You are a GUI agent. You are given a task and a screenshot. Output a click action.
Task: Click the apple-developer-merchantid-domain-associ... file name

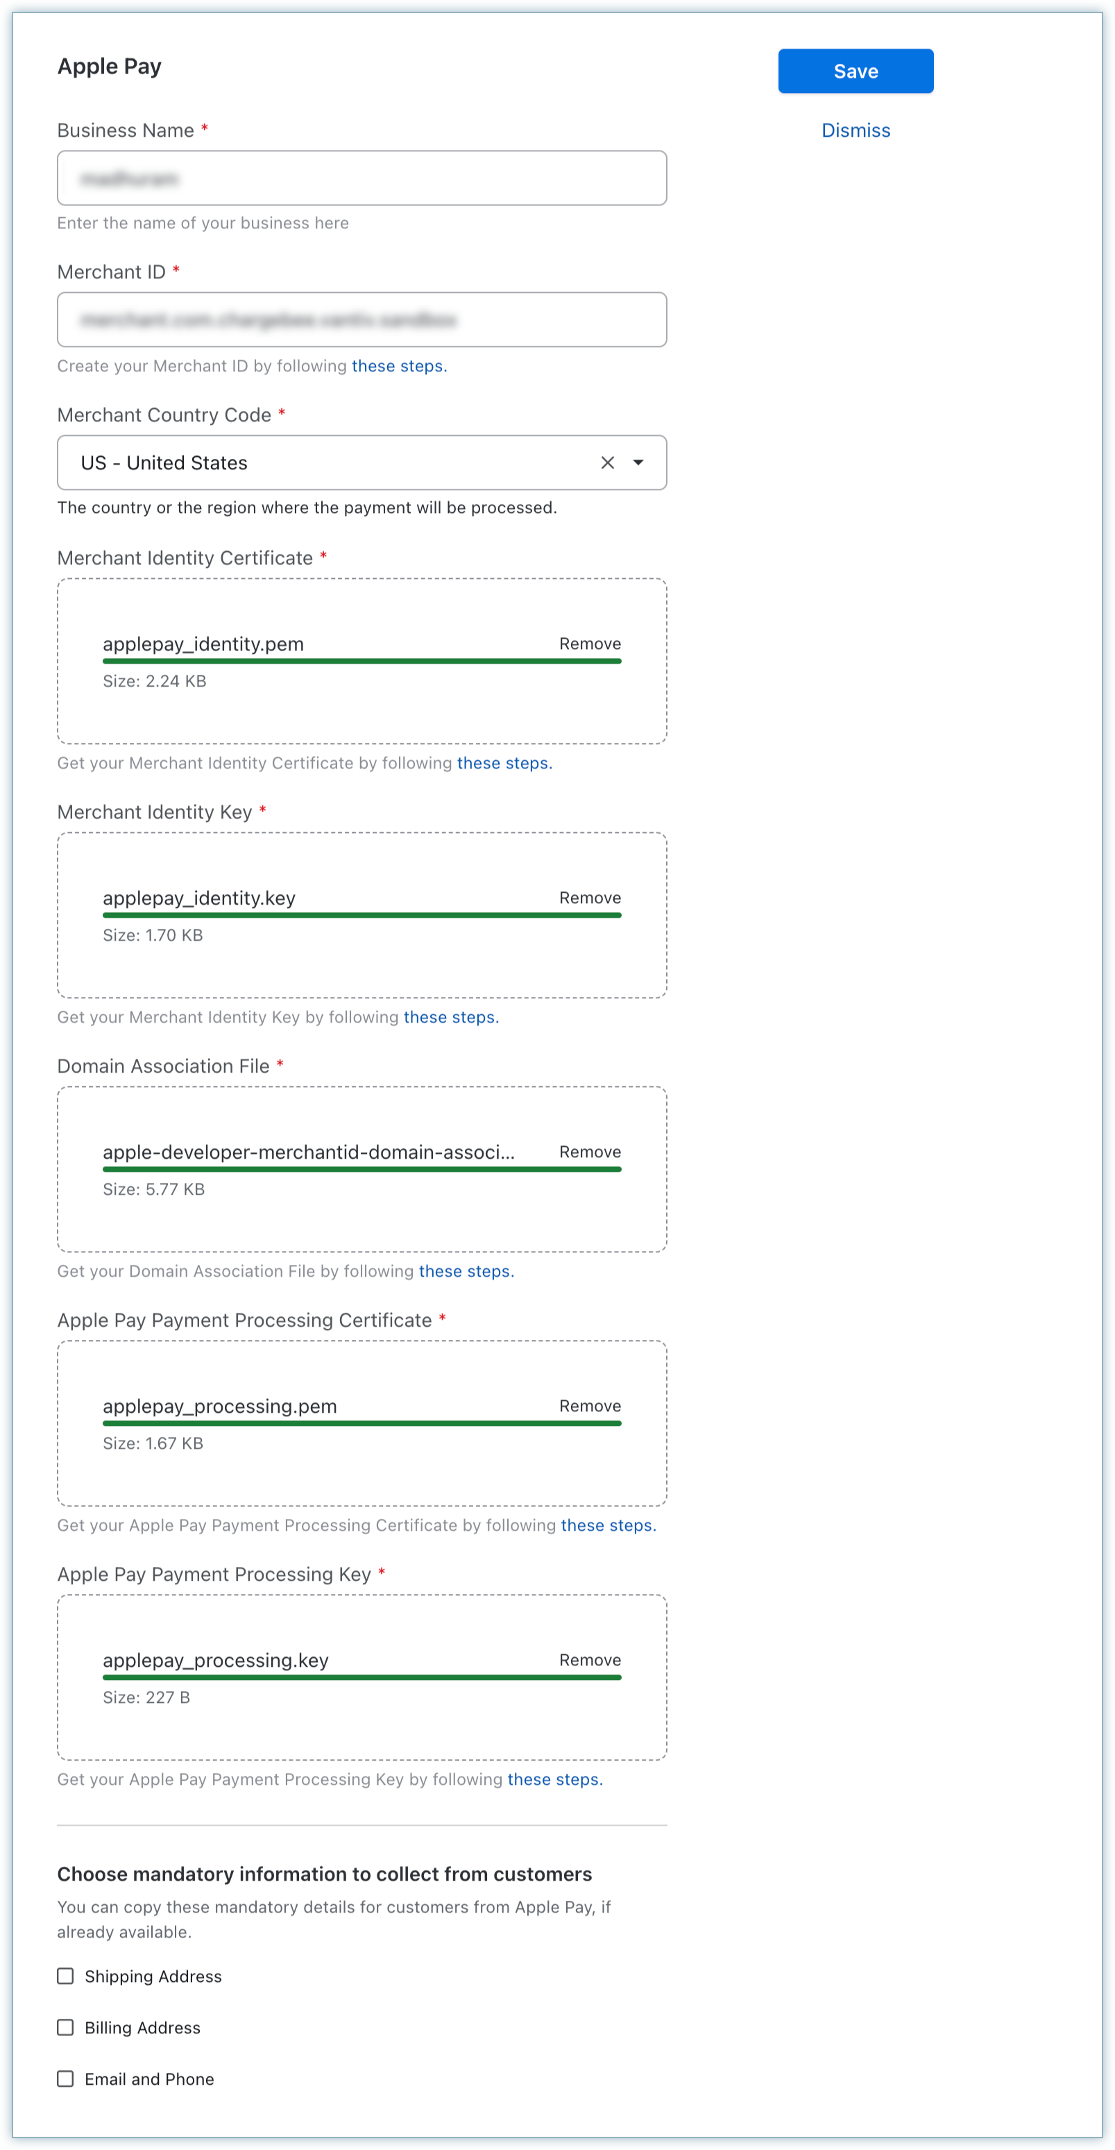click(x=309, y=1152)
